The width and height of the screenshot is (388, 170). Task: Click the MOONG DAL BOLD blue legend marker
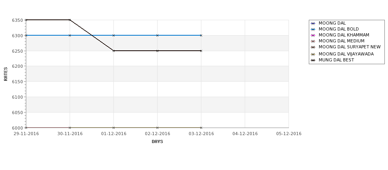pos(313,29)
